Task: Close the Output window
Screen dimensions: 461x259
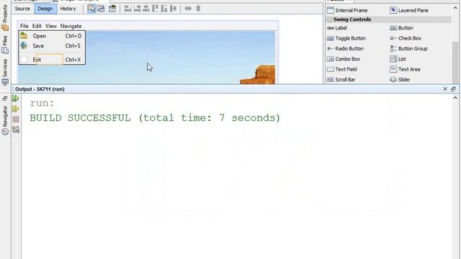Action: [445, 89]
